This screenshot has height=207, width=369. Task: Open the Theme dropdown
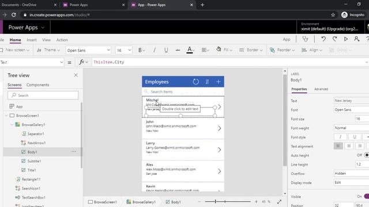pyautogui.click(x=48, y=50)
